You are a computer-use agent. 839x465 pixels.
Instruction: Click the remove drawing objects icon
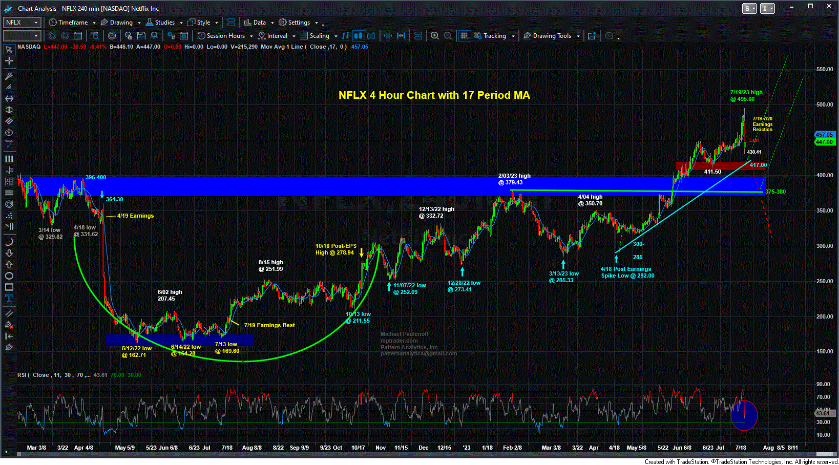[9, 325]
